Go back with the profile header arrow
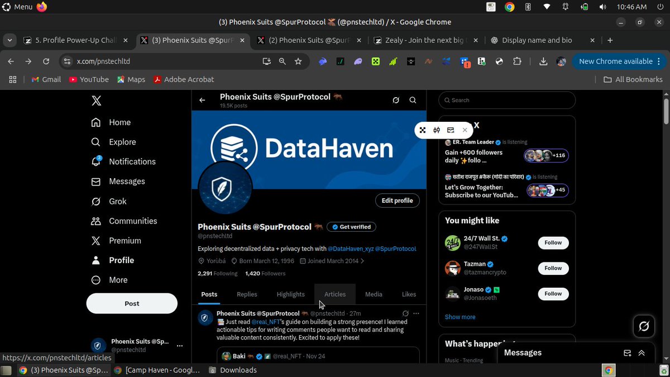The width and height of the screenshot is (670, 377). pos(202,100)
